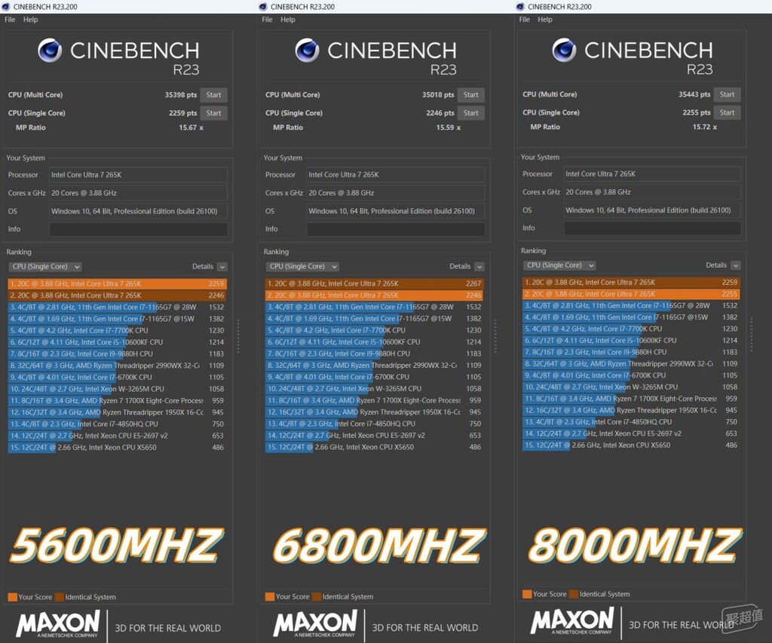Select the Core i5-10600KF row, left window
772x643 pixels.
point(117,342)
